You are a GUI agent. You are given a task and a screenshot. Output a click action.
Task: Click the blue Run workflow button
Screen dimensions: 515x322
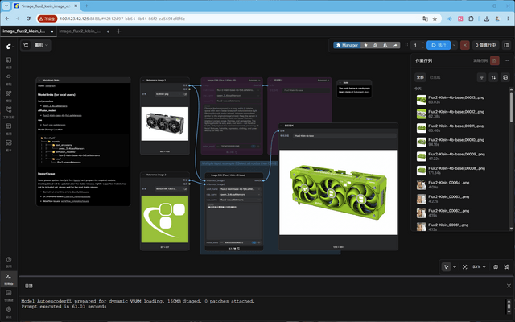coord(439,45)
